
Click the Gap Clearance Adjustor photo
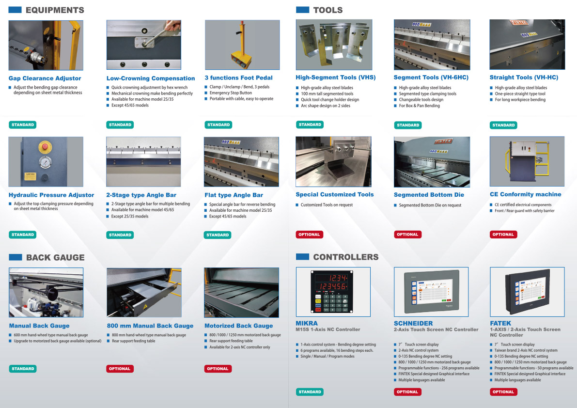[46, 45]
